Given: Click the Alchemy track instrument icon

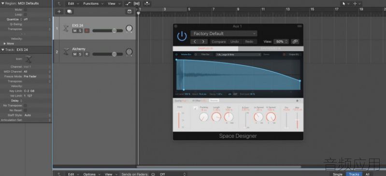Looking at the screenshot, I should click(66, 52).
